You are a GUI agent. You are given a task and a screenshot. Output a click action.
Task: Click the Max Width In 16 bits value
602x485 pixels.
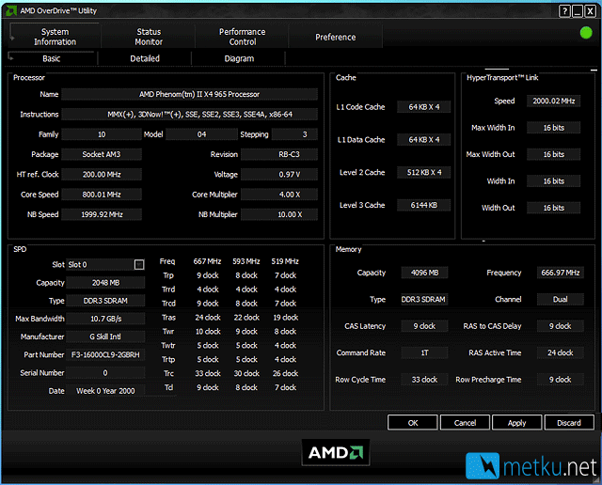click(554, 128)
